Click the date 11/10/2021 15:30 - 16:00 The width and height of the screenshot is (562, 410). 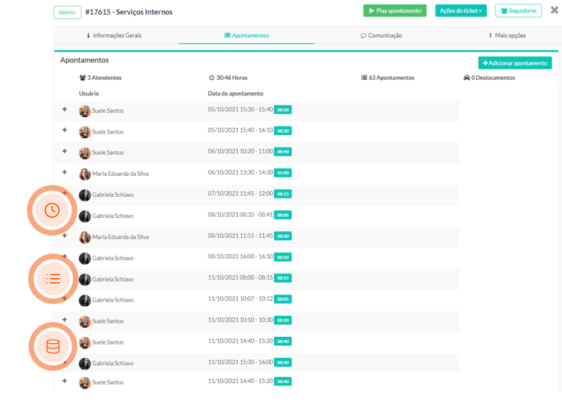point(240,362)
